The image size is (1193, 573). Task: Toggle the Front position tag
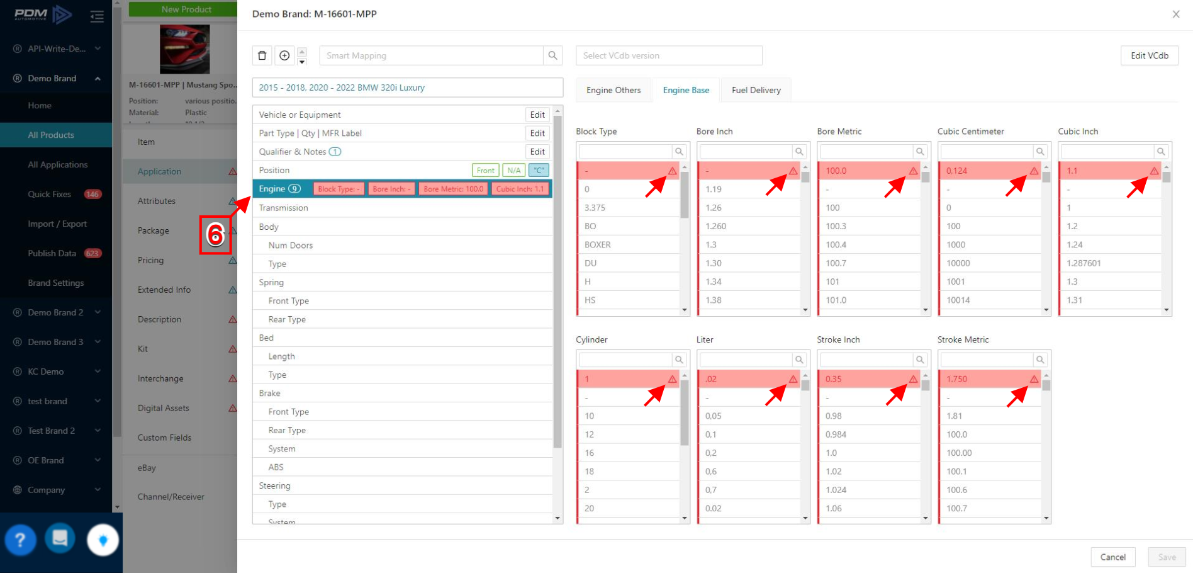[x=485, y=171]
